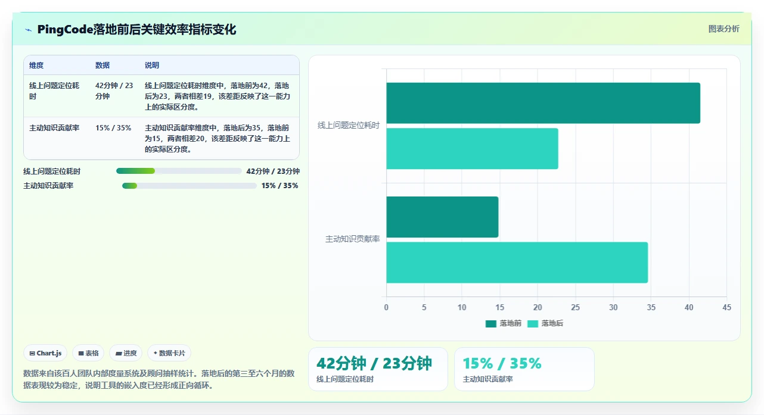
Task: Click the explanation text mentioning 两者相差20
Action: (218, 139)
